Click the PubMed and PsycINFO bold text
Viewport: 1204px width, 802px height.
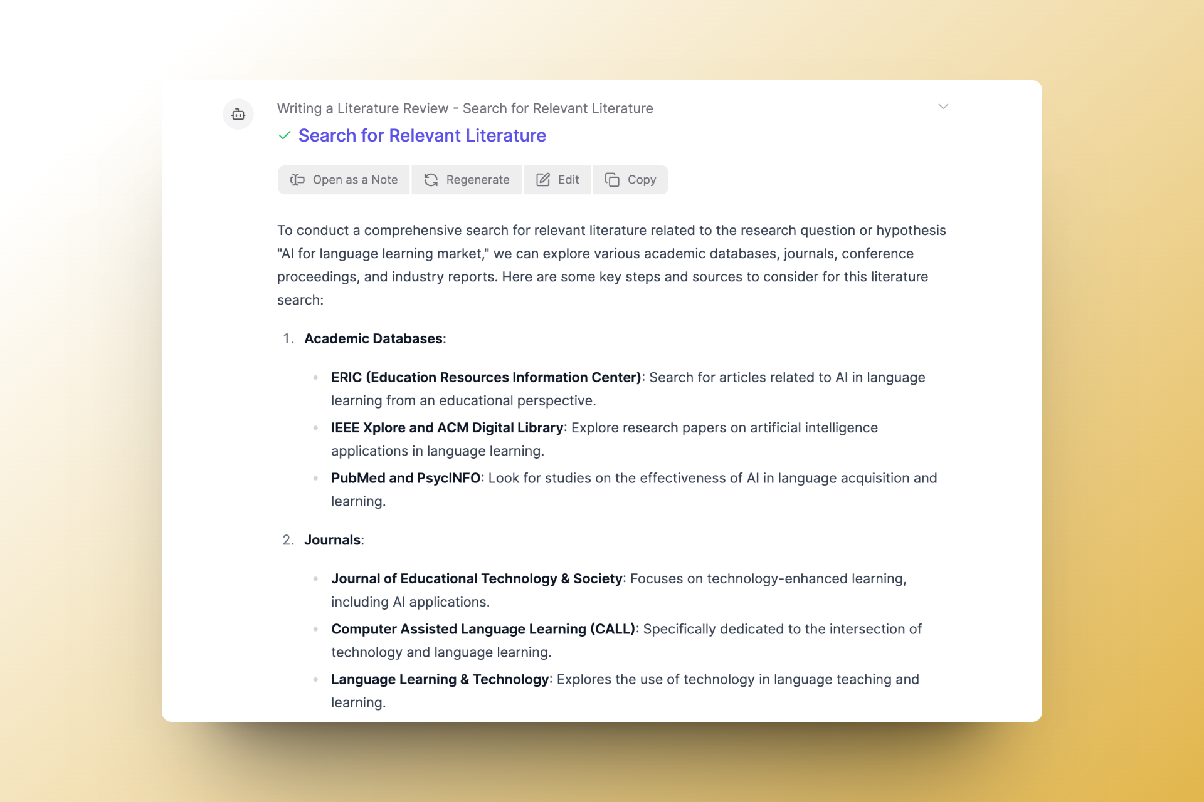[x=406, y=478]
